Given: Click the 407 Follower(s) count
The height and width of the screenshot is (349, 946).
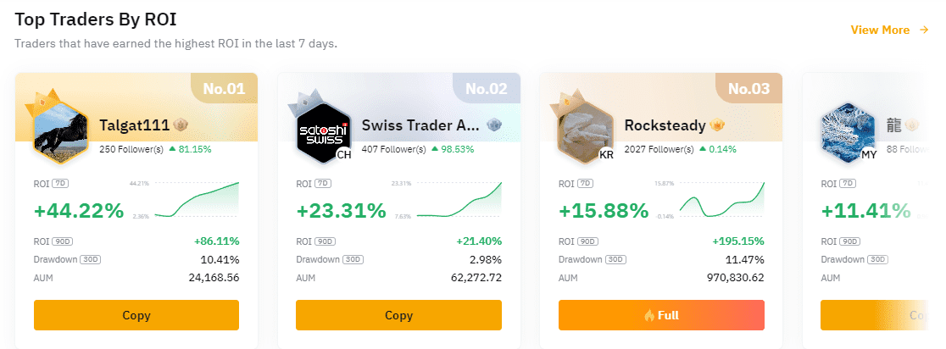Looking at the screenshot, I should 394,149.
